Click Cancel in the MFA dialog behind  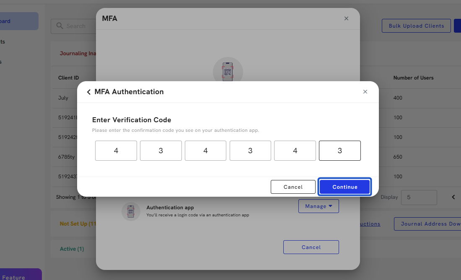[x=311, y=247]
